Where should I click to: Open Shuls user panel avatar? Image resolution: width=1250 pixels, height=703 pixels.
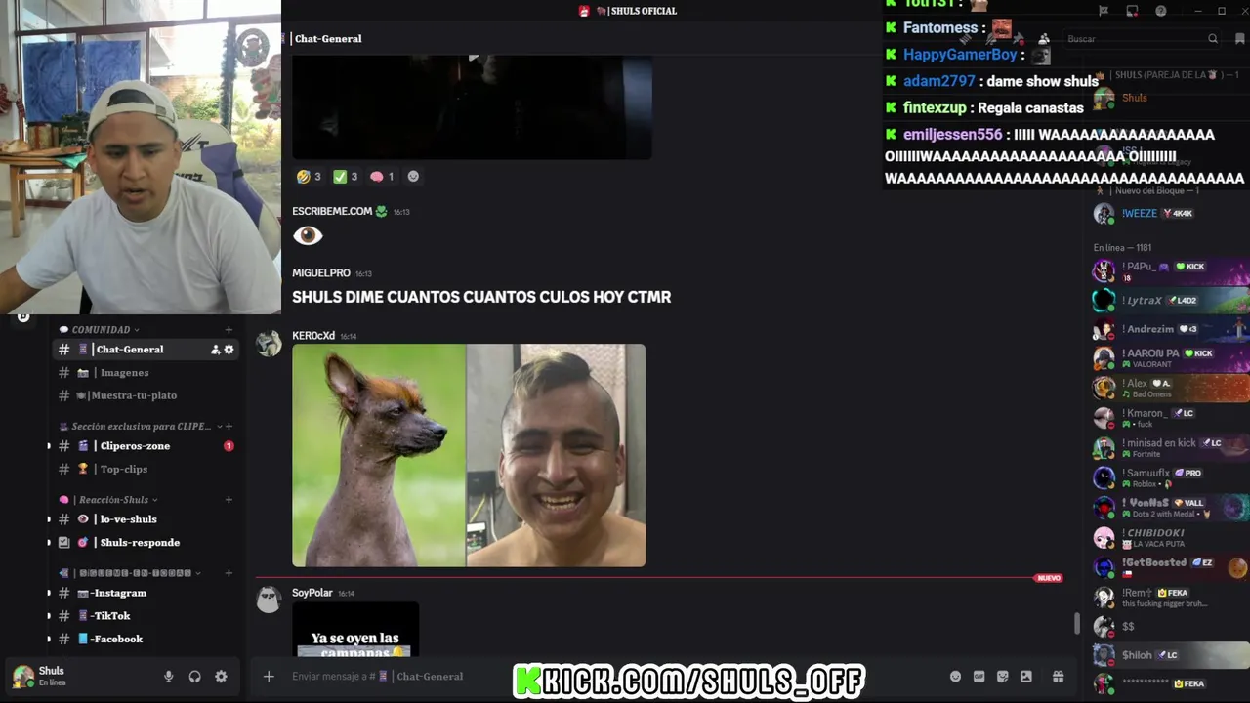click(22, 676)
